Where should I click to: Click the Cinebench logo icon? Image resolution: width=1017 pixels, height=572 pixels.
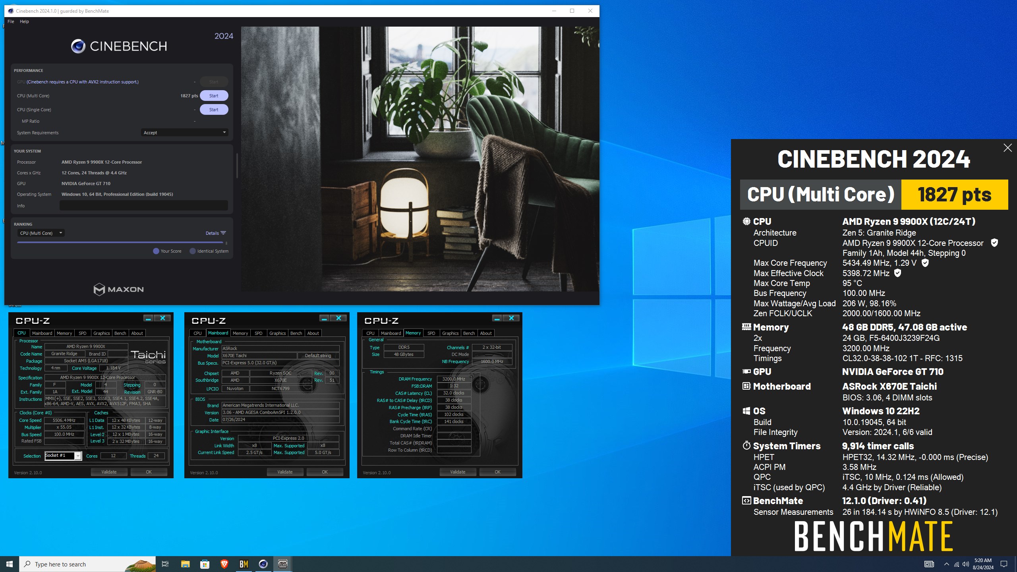78,46
